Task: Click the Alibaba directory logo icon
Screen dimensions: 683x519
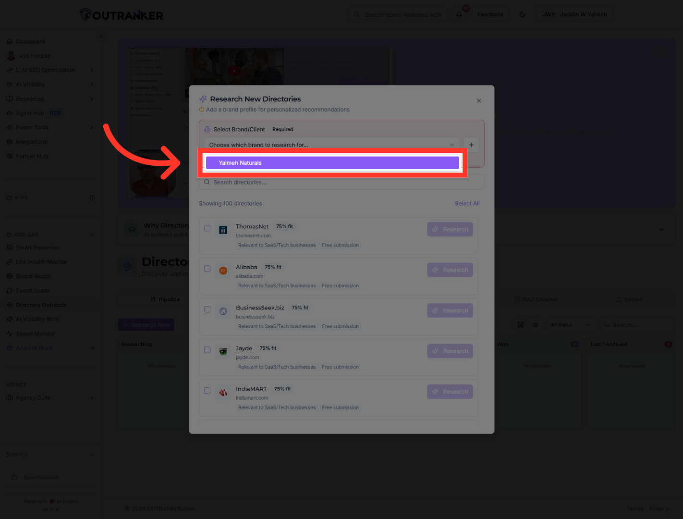Action: coord(223,271)
